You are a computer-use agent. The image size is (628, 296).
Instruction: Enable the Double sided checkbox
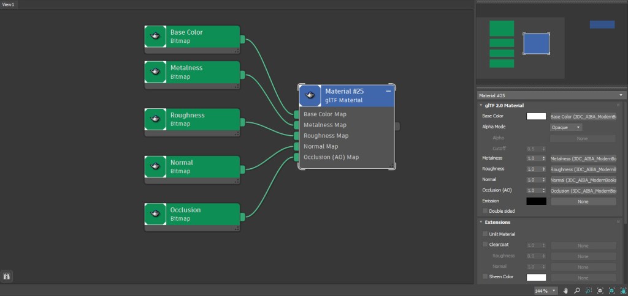485,211
